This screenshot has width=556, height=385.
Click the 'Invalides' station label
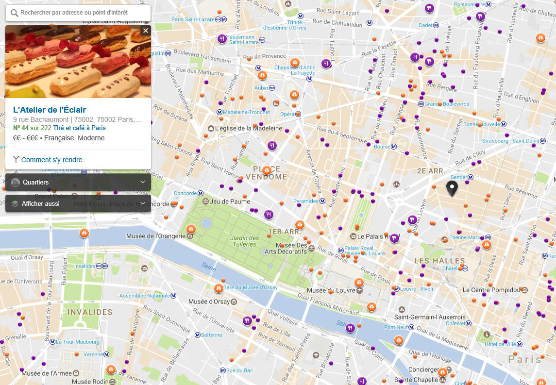click(x=85, y=266)
